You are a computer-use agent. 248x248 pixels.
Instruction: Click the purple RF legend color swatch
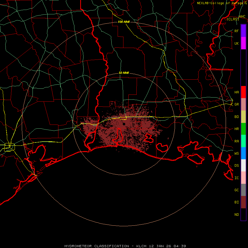(x=243, y=31)
